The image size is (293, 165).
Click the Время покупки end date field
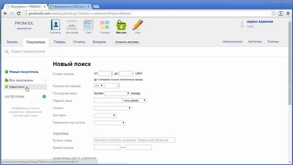point(139,148)
